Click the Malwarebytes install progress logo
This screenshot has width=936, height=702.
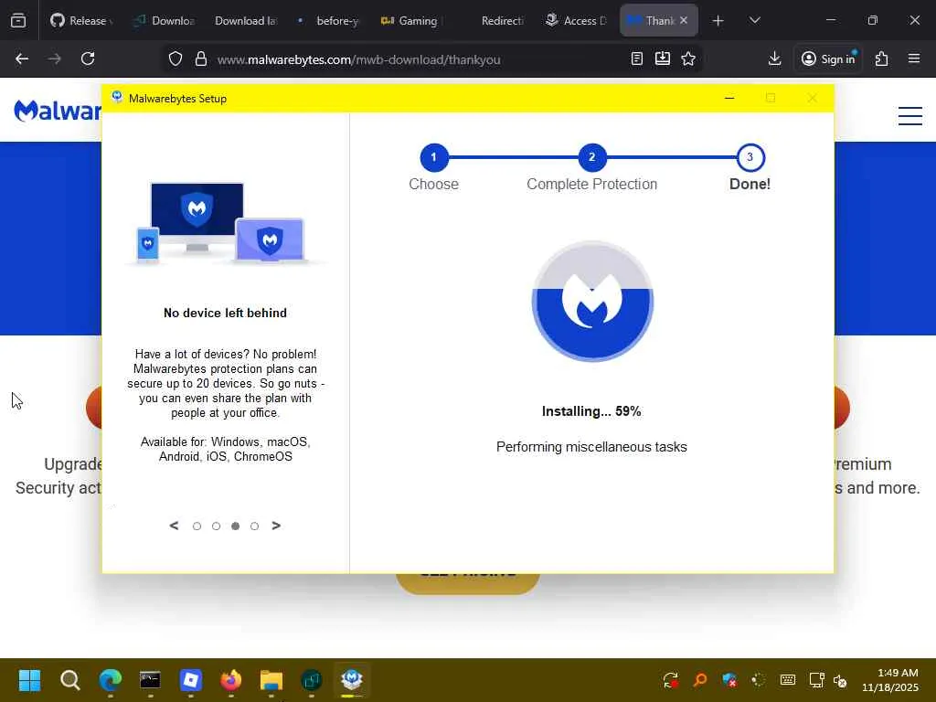pyautogui.click(x=592, y=302)
